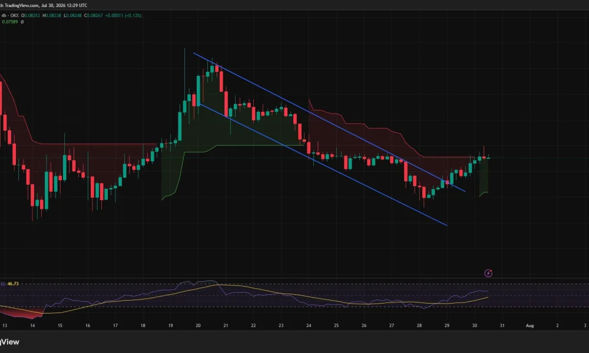
Task: Click date label 22 on time axis
Action: [x=253, y=325]
